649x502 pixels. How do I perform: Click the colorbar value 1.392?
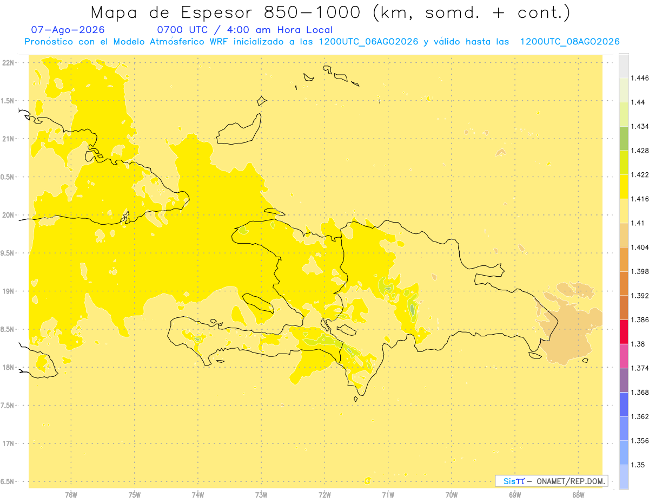(639, 296)
